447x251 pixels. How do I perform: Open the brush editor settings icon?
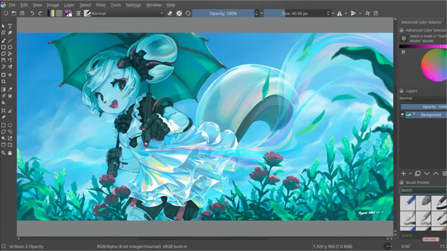click(x=78, y=13)
